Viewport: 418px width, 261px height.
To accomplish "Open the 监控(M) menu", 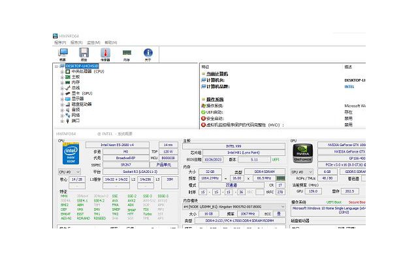I will (93, 42).
